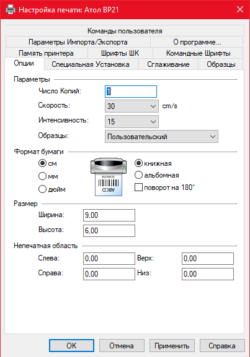Confirm with the OK button

coord(71,346)
